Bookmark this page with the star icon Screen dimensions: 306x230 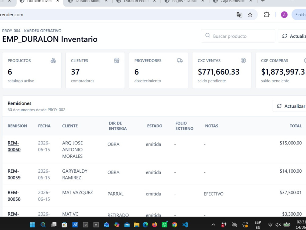click(250, 15)
